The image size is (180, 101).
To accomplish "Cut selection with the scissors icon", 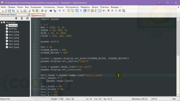I will 30,11.
